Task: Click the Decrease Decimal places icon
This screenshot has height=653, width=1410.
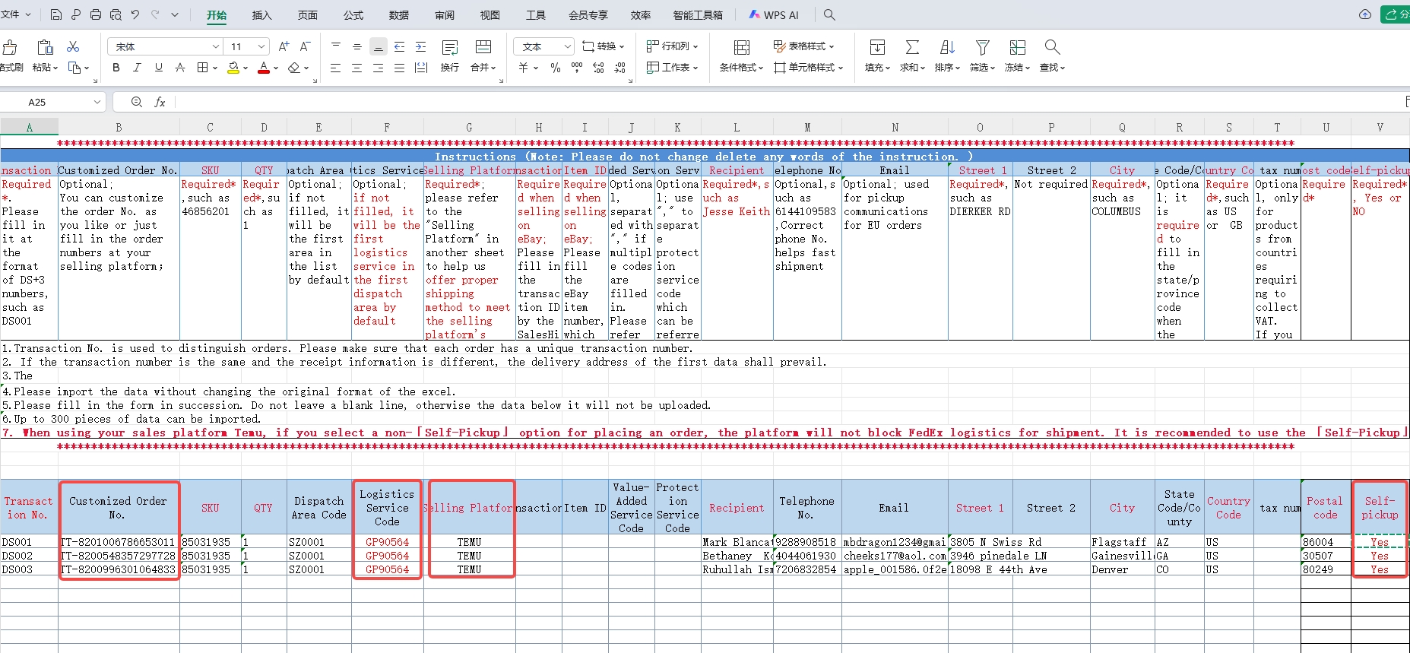Action: click(620, 68)
